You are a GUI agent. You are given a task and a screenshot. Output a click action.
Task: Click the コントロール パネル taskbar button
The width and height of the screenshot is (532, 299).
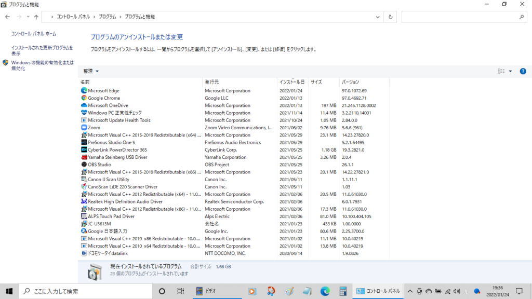(x=378, y=291)
